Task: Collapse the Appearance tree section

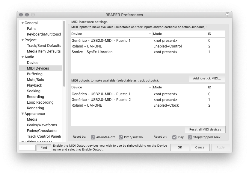Action: point(22,114)
